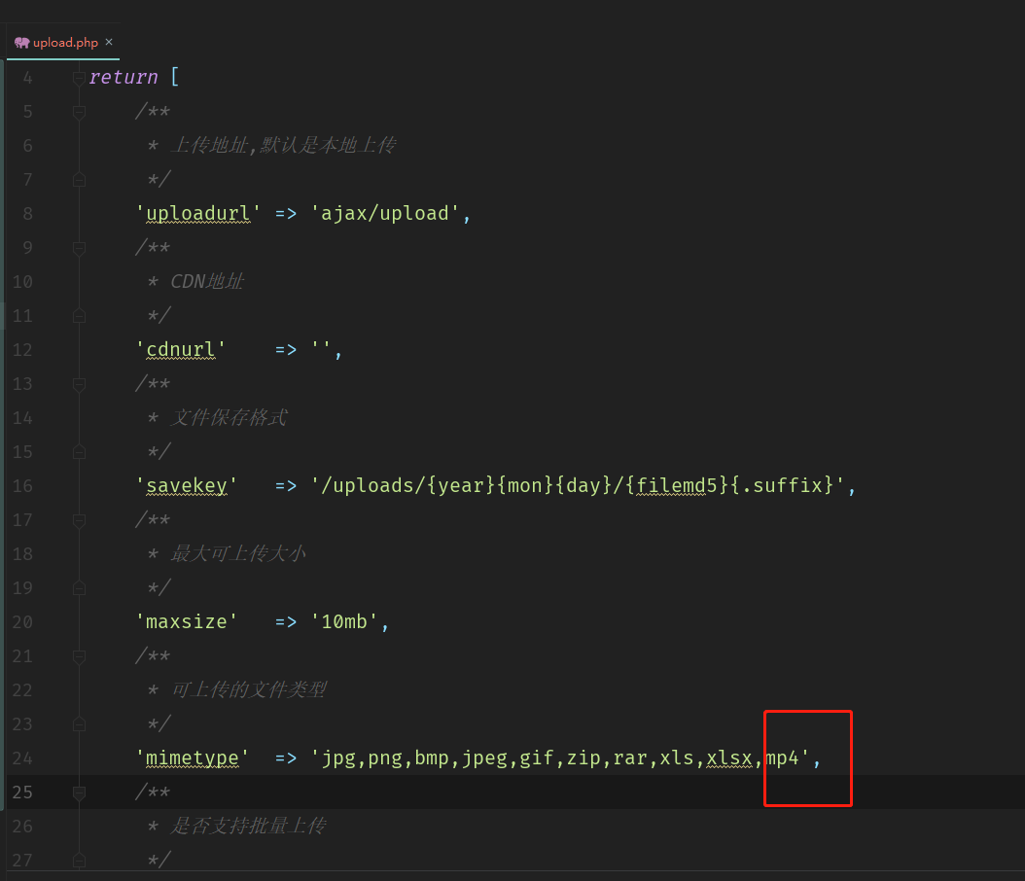Toggle fold end marker on line 19
Image resolution: width=1025 pixels, height=881 pixels.
tap(79, 587)
